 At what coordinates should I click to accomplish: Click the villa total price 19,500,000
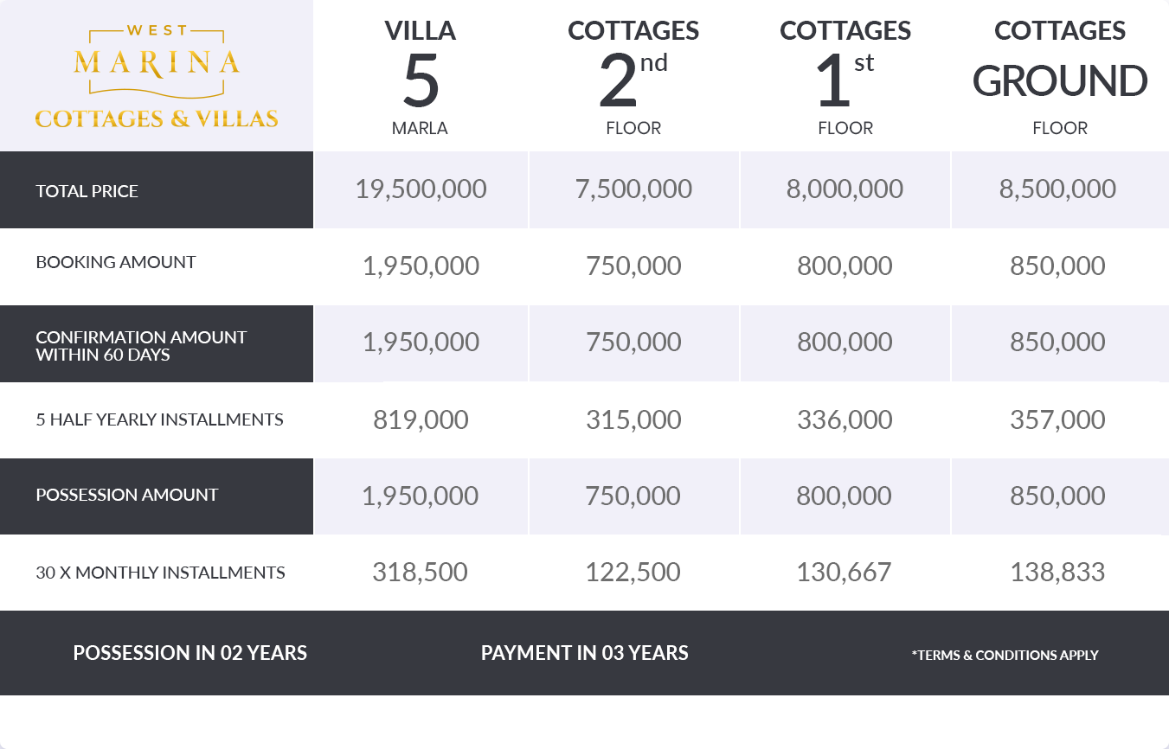(x=421, y=189)
